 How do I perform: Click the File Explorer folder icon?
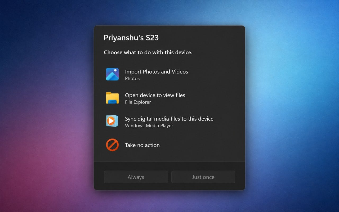click(x=112, y=98)
